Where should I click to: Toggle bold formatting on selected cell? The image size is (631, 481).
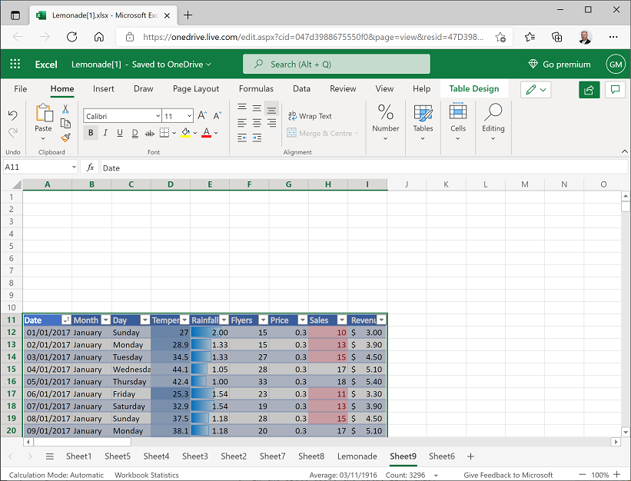click(x=91, y=132)
